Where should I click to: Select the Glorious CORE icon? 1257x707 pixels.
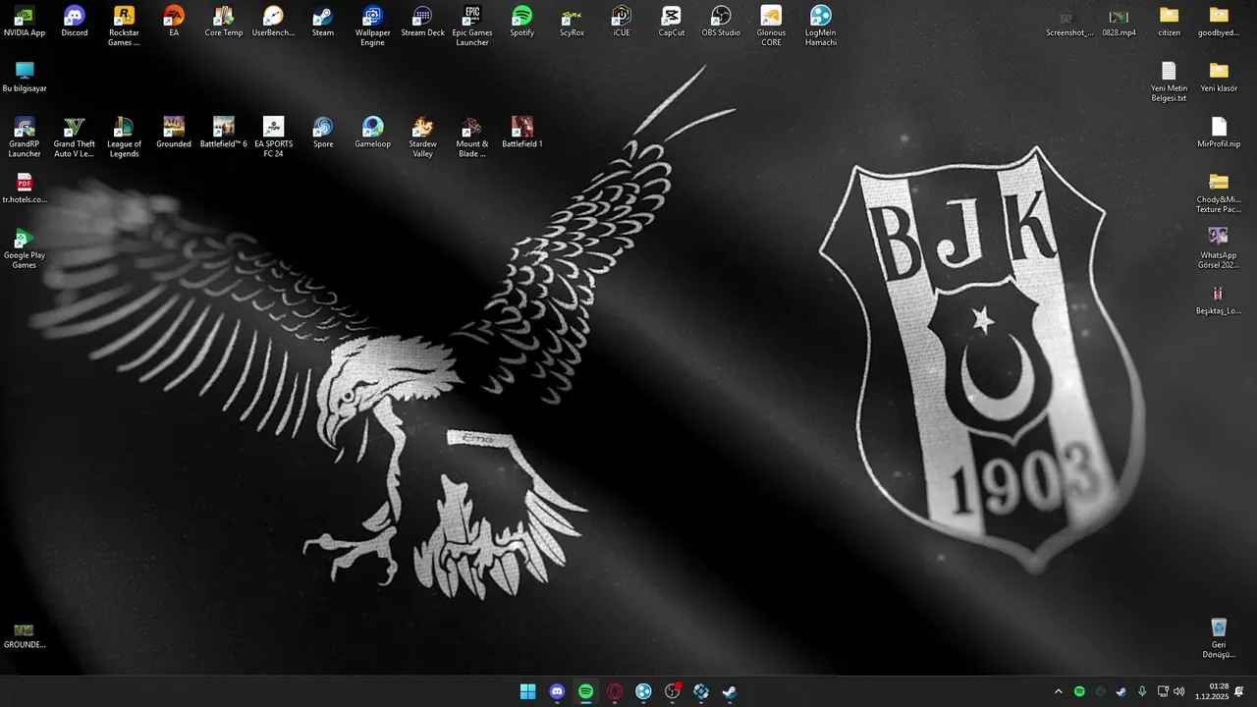771,27
